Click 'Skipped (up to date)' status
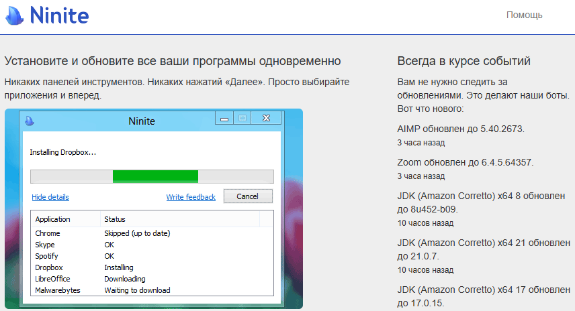Image resolution: width=575 pixels, height=311 pixels. click(137, 233)
